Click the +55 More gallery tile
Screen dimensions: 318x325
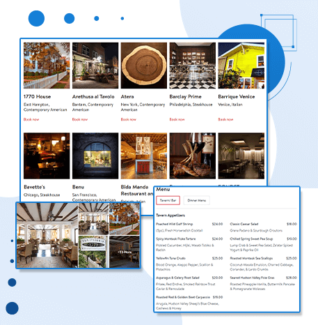[125, 252]
